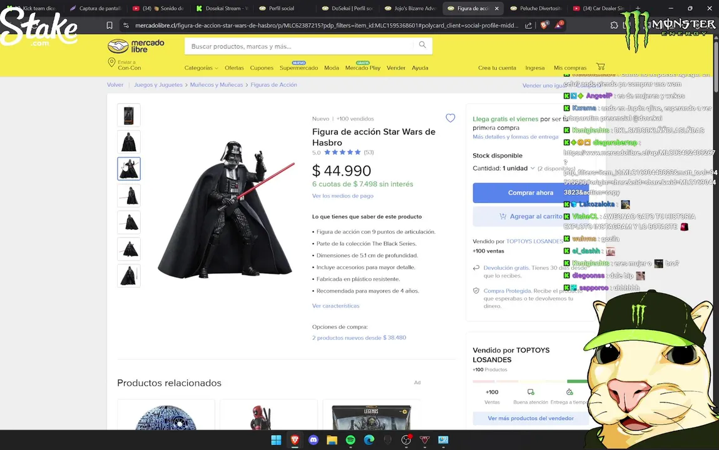Close the Figura de acción tab
The image size is (719, 450).
tap(497, 8)
